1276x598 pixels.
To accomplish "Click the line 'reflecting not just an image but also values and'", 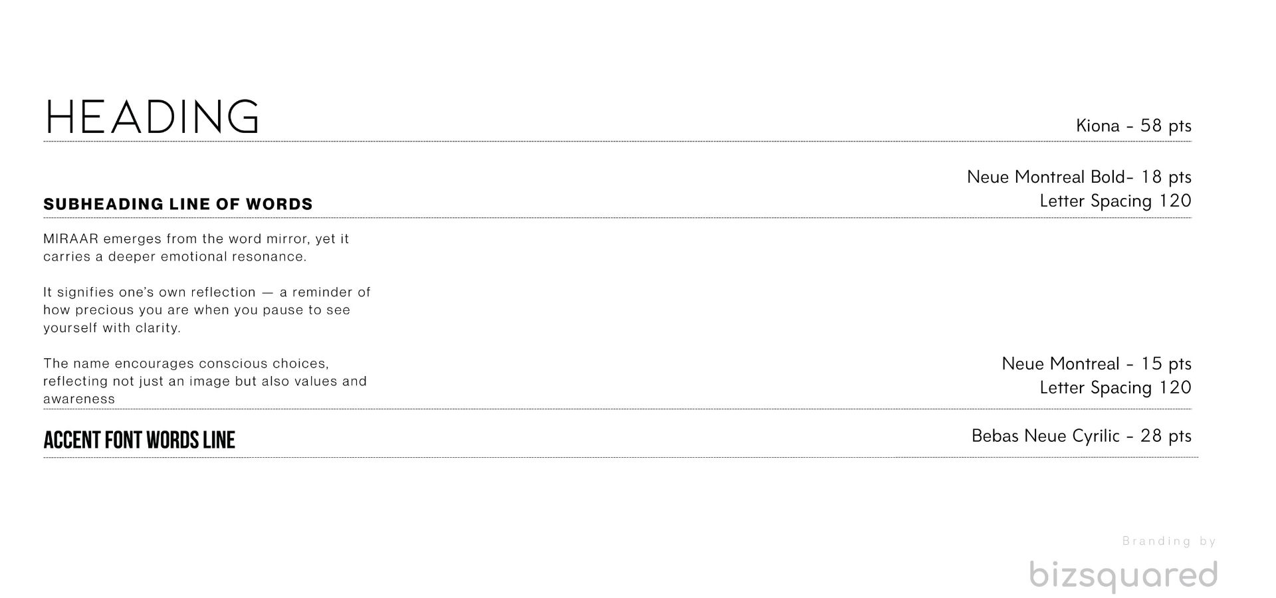I will 205,381.
